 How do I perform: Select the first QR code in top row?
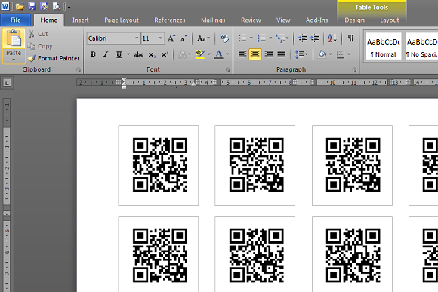[x=160, y=165]
